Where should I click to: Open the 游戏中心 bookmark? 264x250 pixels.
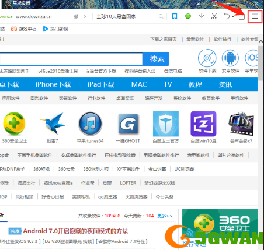[23, 29]
